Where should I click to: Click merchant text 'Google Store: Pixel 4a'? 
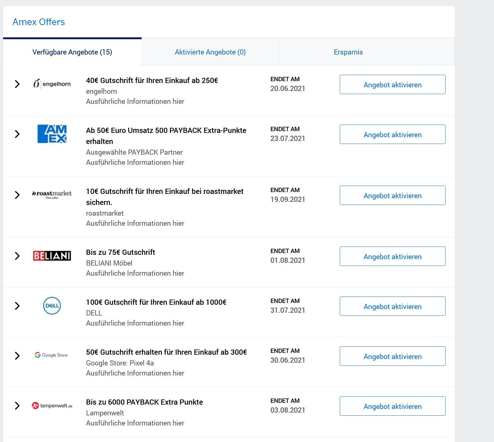click(x=120, y=363)
